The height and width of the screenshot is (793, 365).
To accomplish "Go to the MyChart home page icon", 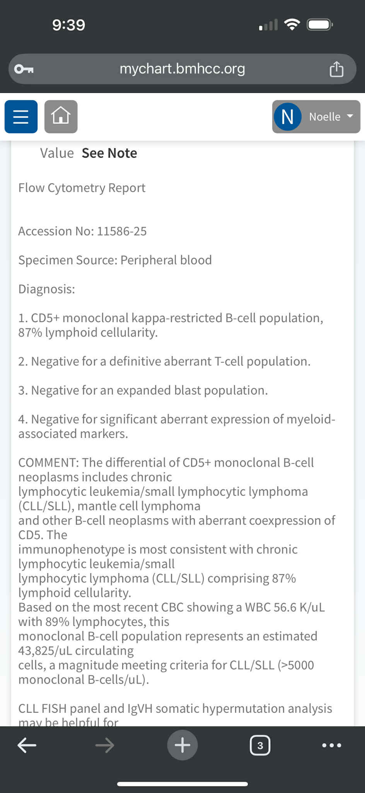I will click(x=61, y=117).
